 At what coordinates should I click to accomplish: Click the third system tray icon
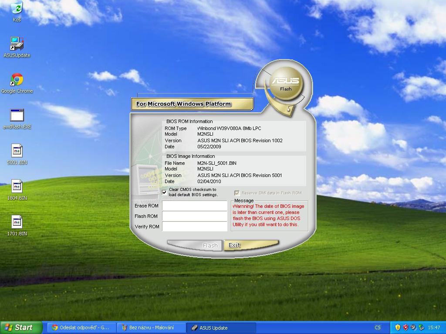(413, 327)
